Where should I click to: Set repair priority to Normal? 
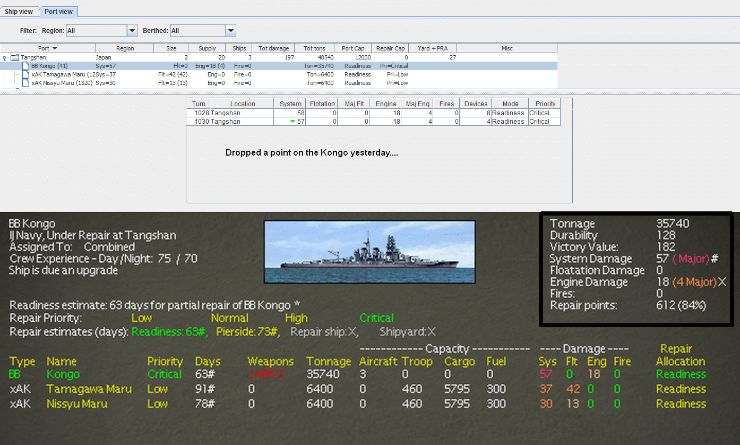(229, 318)
